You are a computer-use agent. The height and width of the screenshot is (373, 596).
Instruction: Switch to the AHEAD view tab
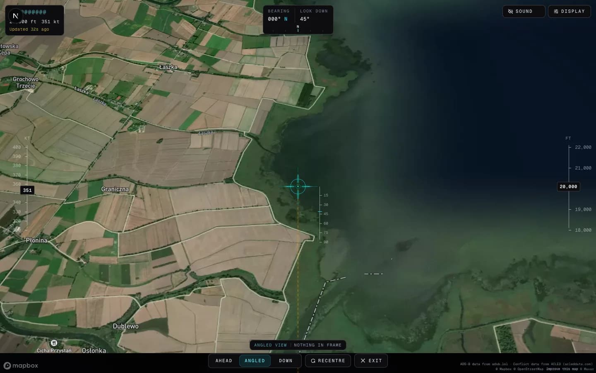tap(224, 361)
